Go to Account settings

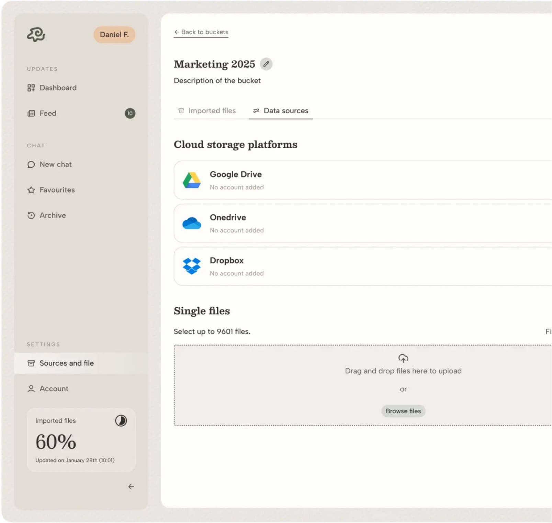click(54, 389)
